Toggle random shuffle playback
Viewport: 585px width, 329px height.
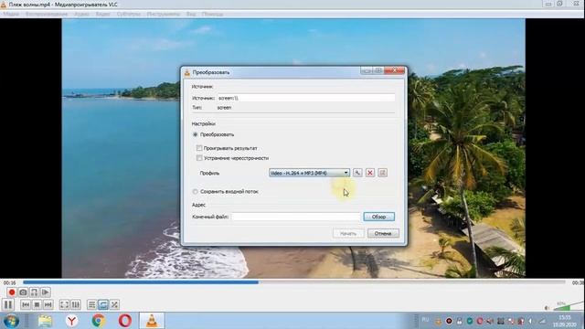point(114,304)
